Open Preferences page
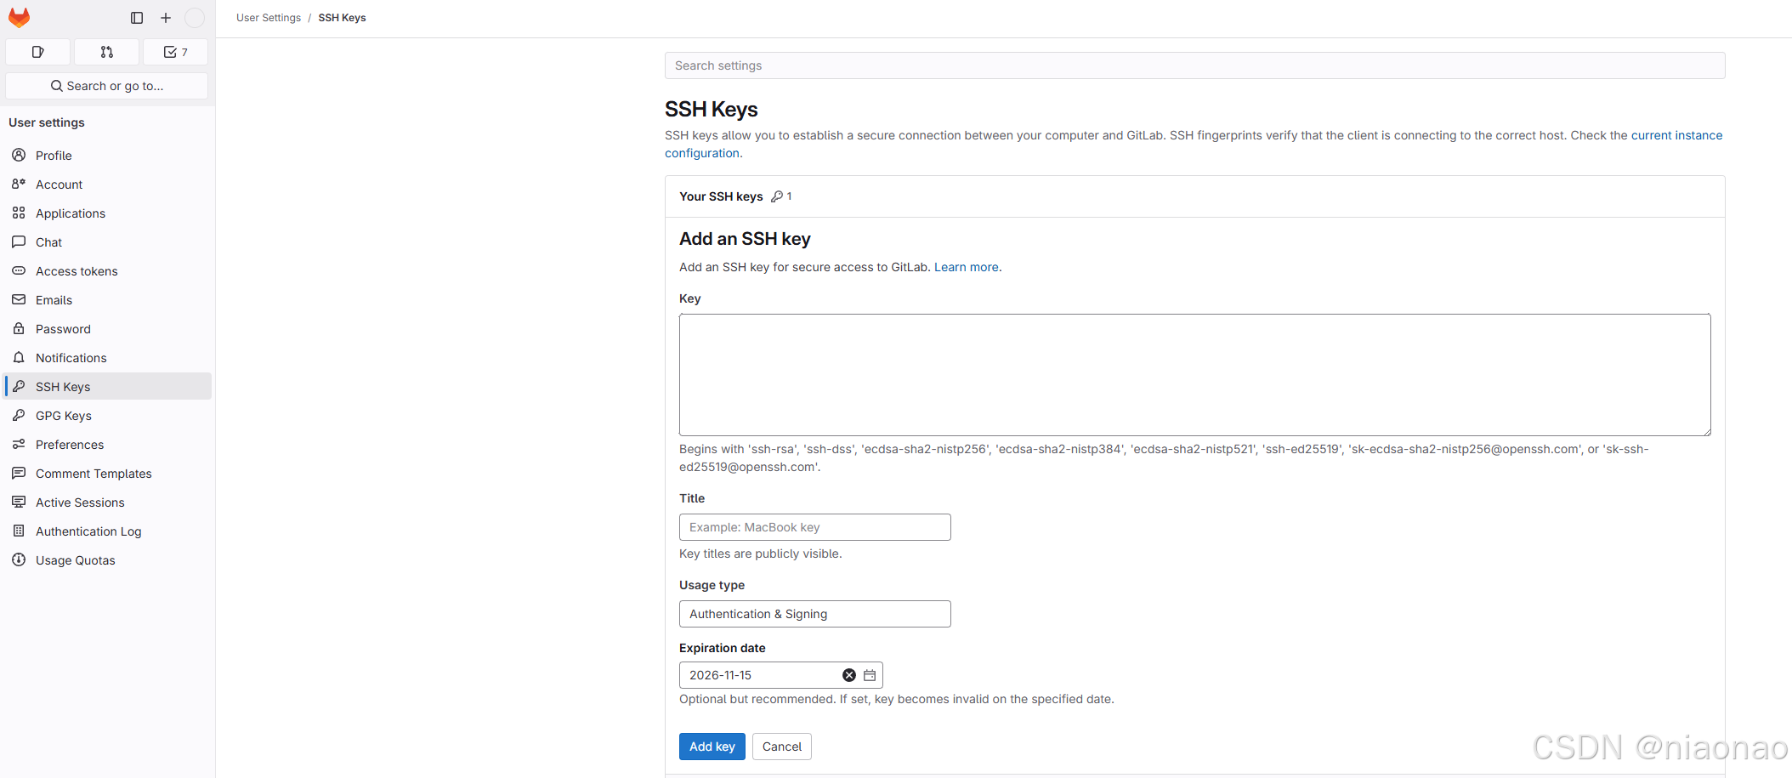Screen dimensions: 1792x778 (107, 445)
